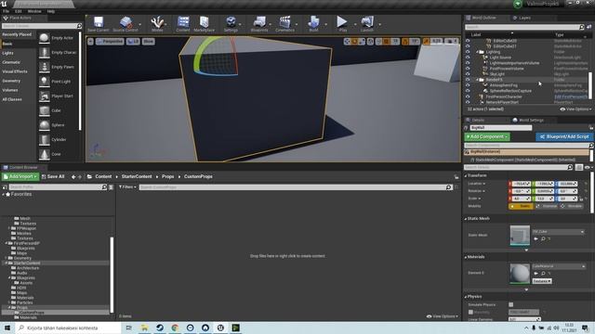Viewport: 595px width, 334px height.
Task: Select the Cone actor in Place Actors
Action: point(59,154)
